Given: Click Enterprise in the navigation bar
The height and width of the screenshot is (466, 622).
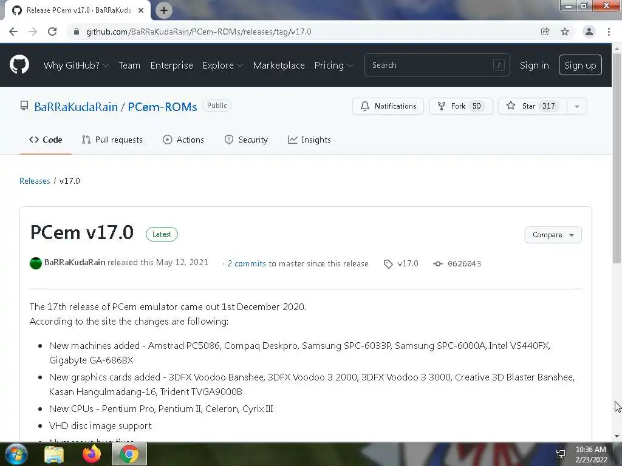Looking at the screenshot, I should [171, 66].
